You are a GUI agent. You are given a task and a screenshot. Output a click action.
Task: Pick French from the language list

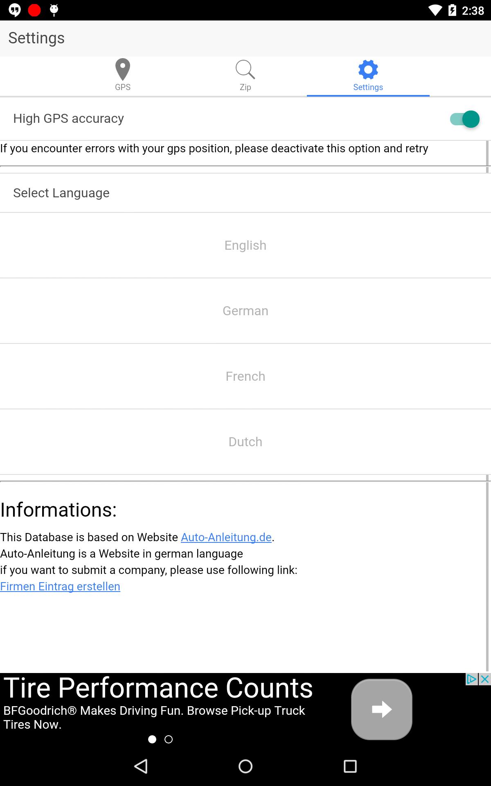point(245,376)
